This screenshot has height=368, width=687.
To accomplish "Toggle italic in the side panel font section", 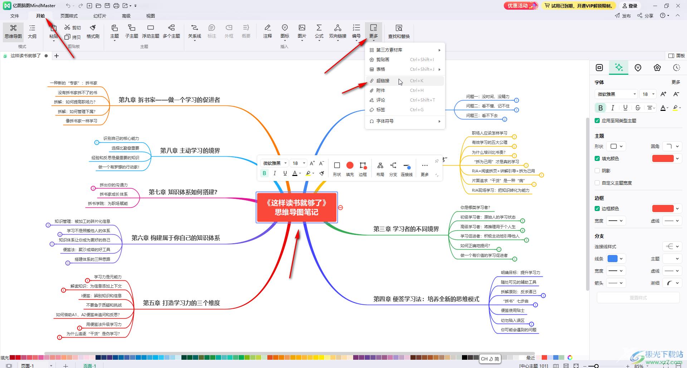I will pos(613,108).
